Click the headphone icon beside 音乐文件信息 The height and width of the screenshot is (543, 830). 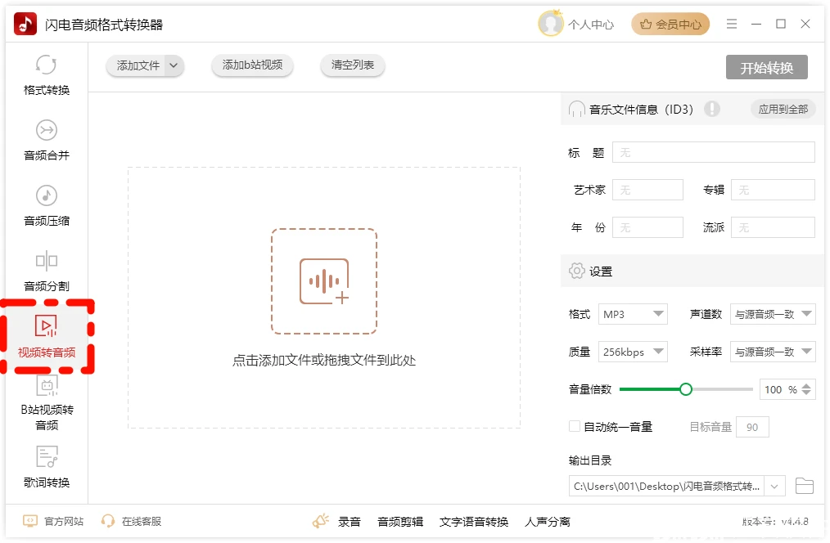point(576,109)
